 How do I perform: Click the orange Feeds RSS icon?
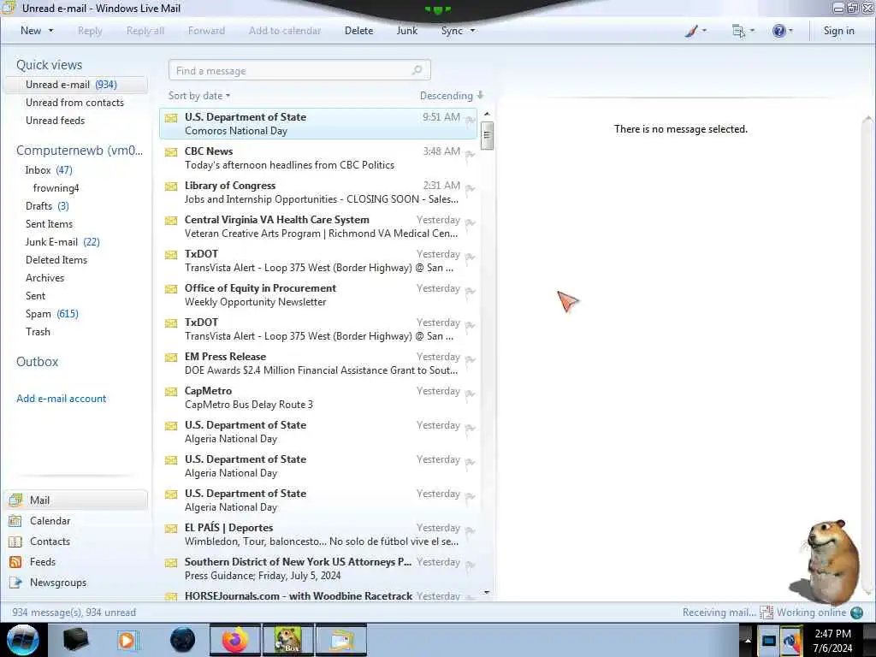click(15, 562)
